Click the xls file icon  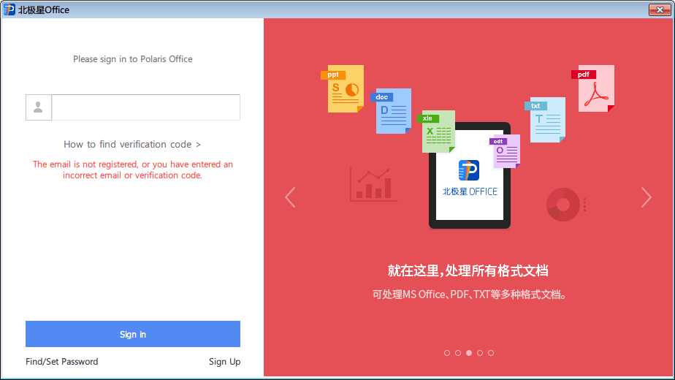(x=437, y=132)
